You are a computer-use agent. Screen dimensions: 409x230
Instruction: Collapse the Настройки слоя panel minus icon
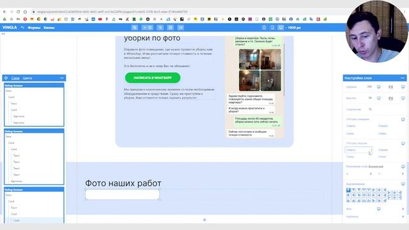click(403, 78)
